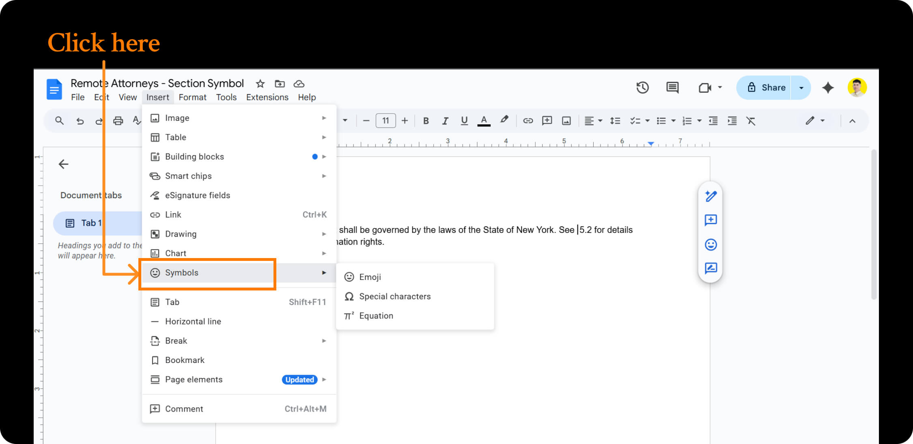
Task: Open the Google account avatar
Action: tap(857, 88)
